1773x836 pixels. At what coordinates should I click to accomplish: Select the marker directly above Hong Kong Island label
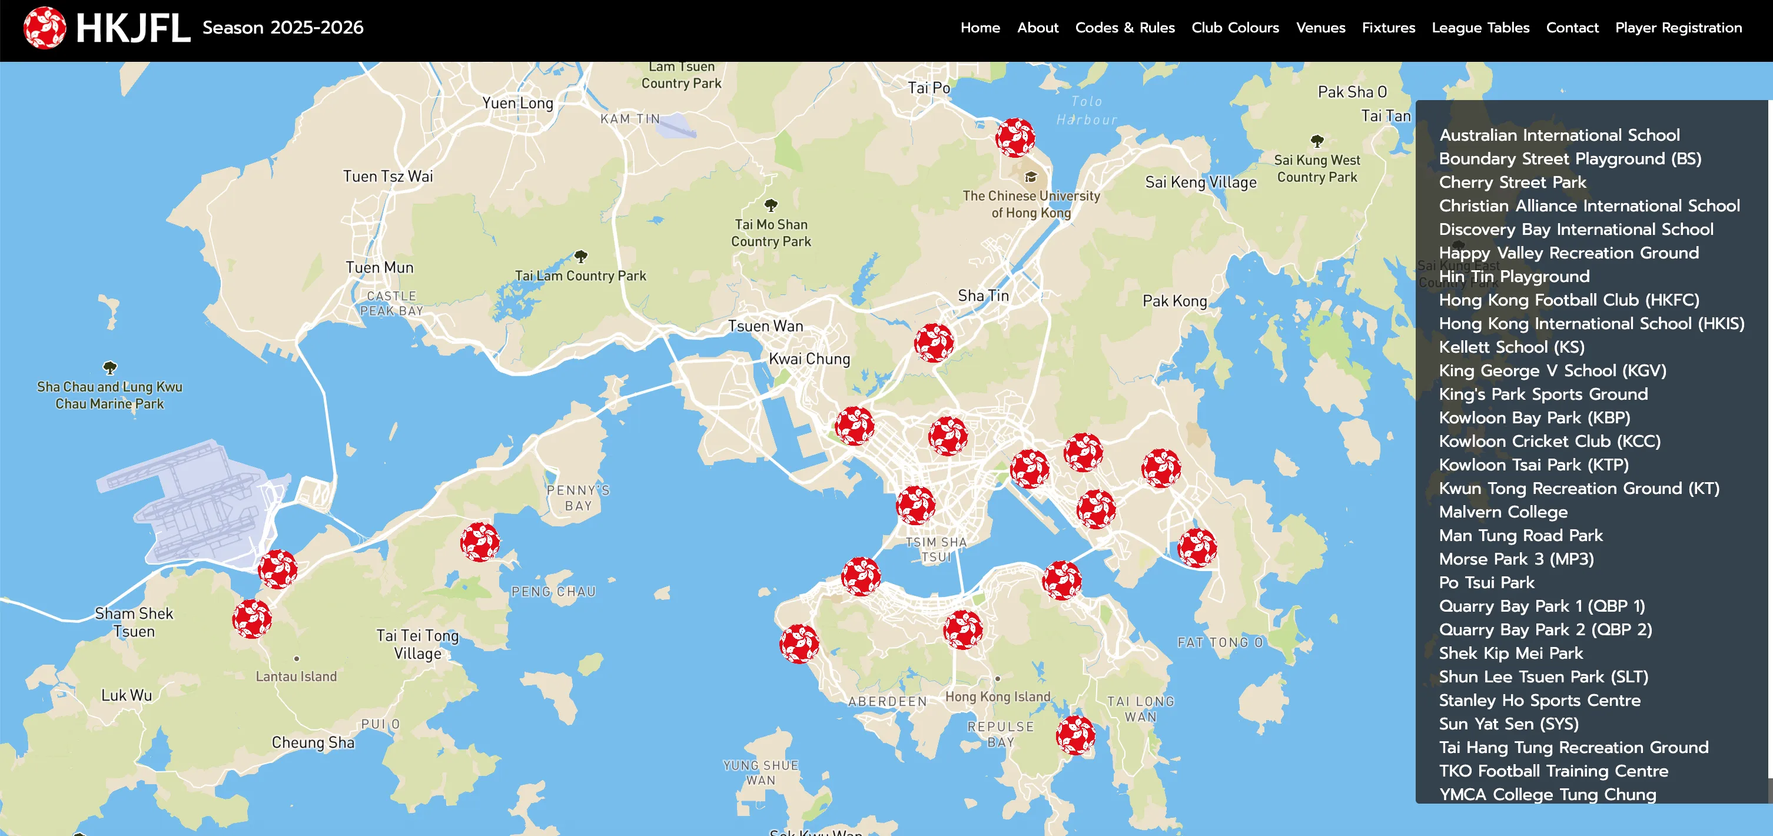point(963,629)
